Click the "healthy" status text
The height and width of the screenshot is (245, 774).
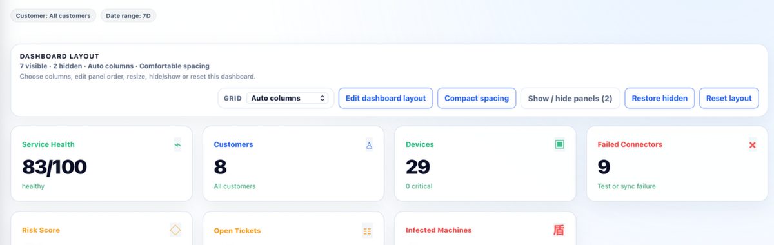(x=33, y=186)
